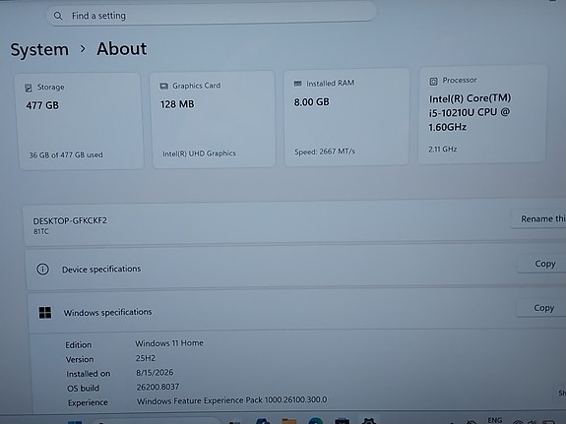Image resolution: width=566 pixels, height=424 pixels.
Task: Click Rename this PC button
Action: (x=538, y=218)
